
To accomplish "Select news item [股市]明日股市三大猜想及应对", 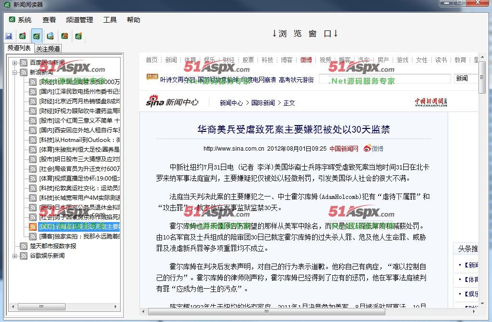I will [x=80, y=159].
